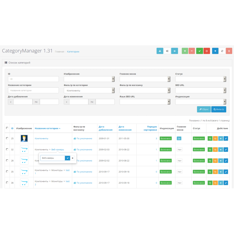Expand the Фильтр по категории dropdown

pyautogui.click(x=89, y=90)
